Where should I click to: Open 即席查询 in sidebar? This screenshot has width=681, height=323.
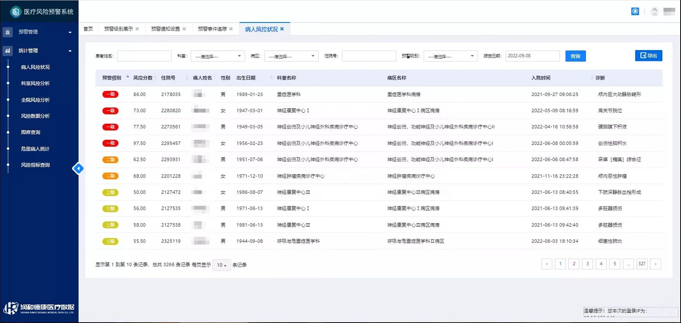pyautogui.click(x=31, y=132)
